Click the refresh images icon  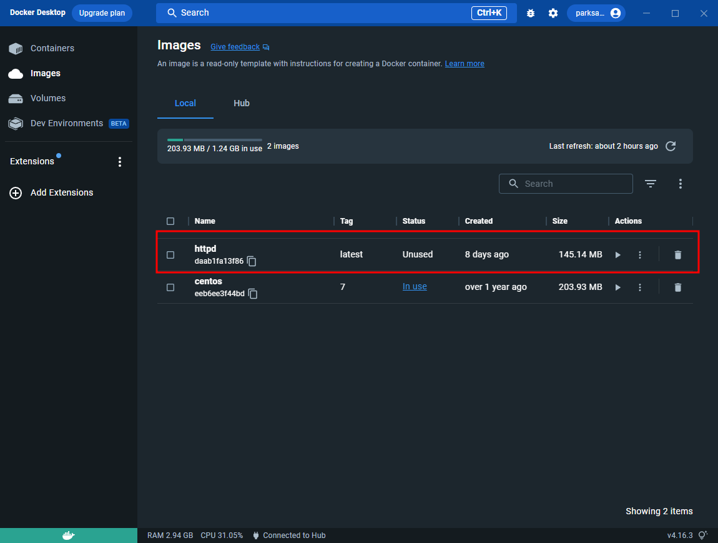point(671,146)
